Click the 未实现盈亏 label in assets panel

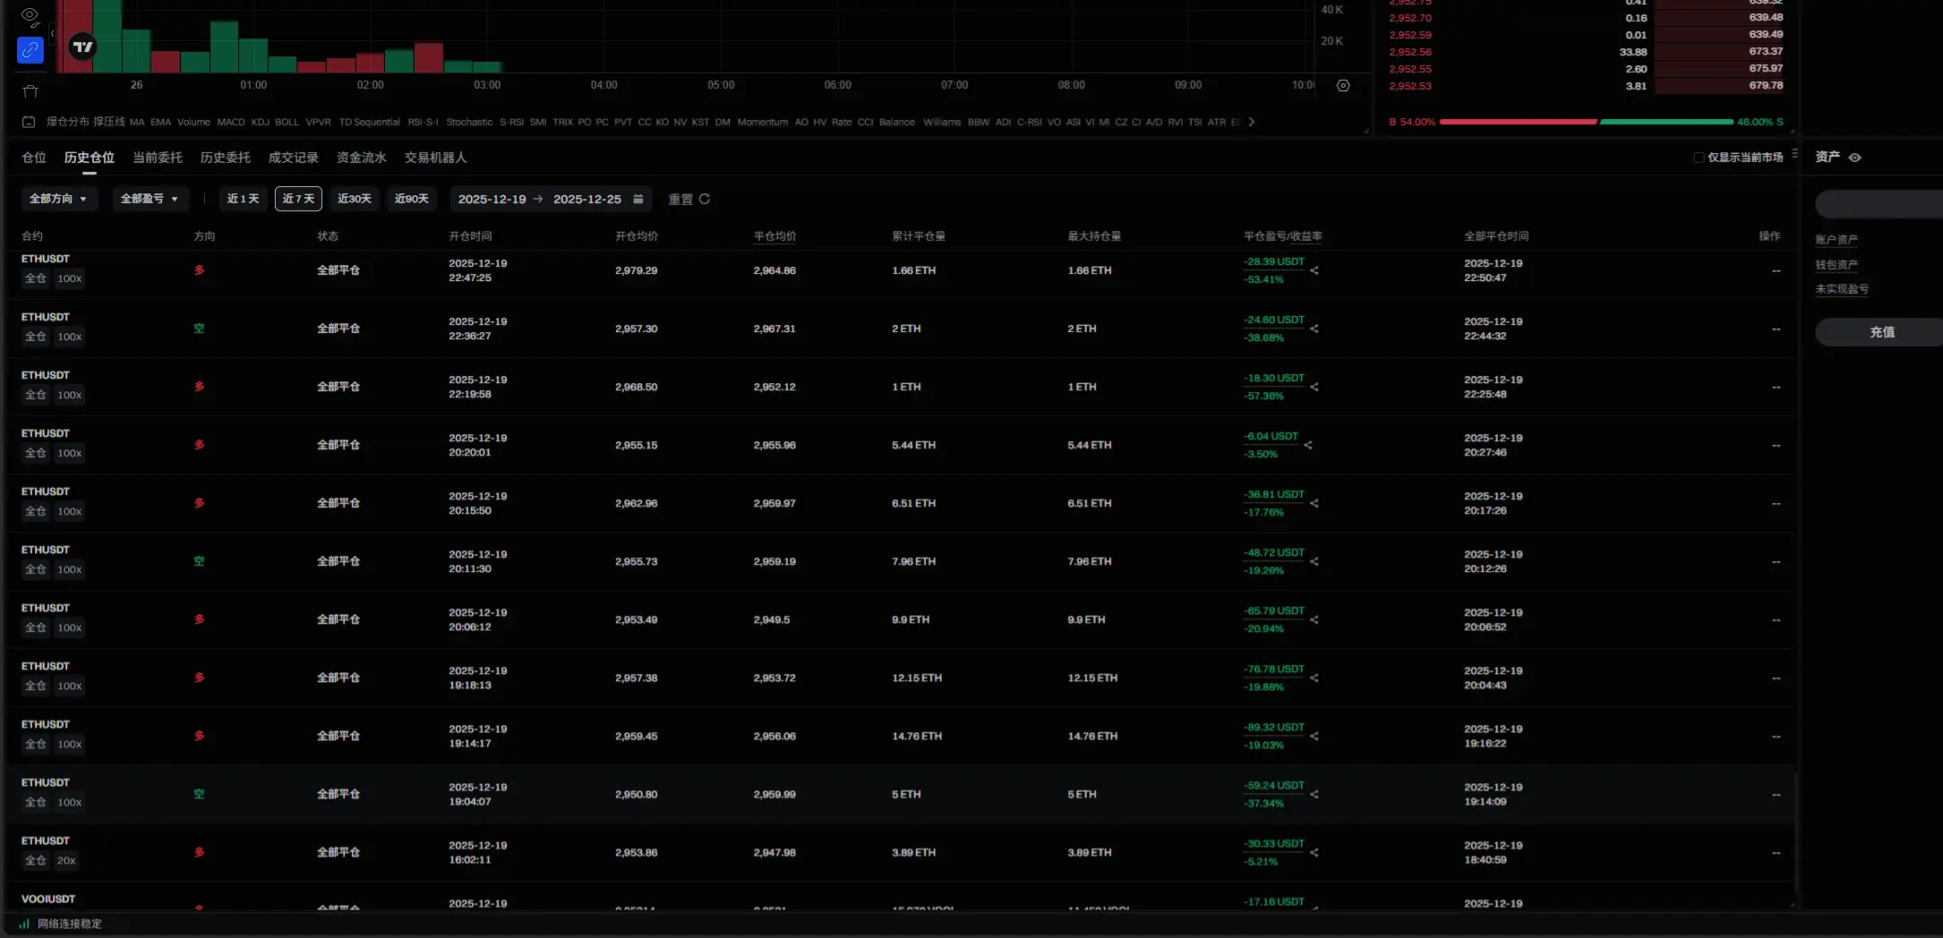(x=1842, y=289)
